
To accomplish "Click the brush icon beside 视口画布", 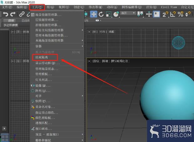I will (33, 129).
